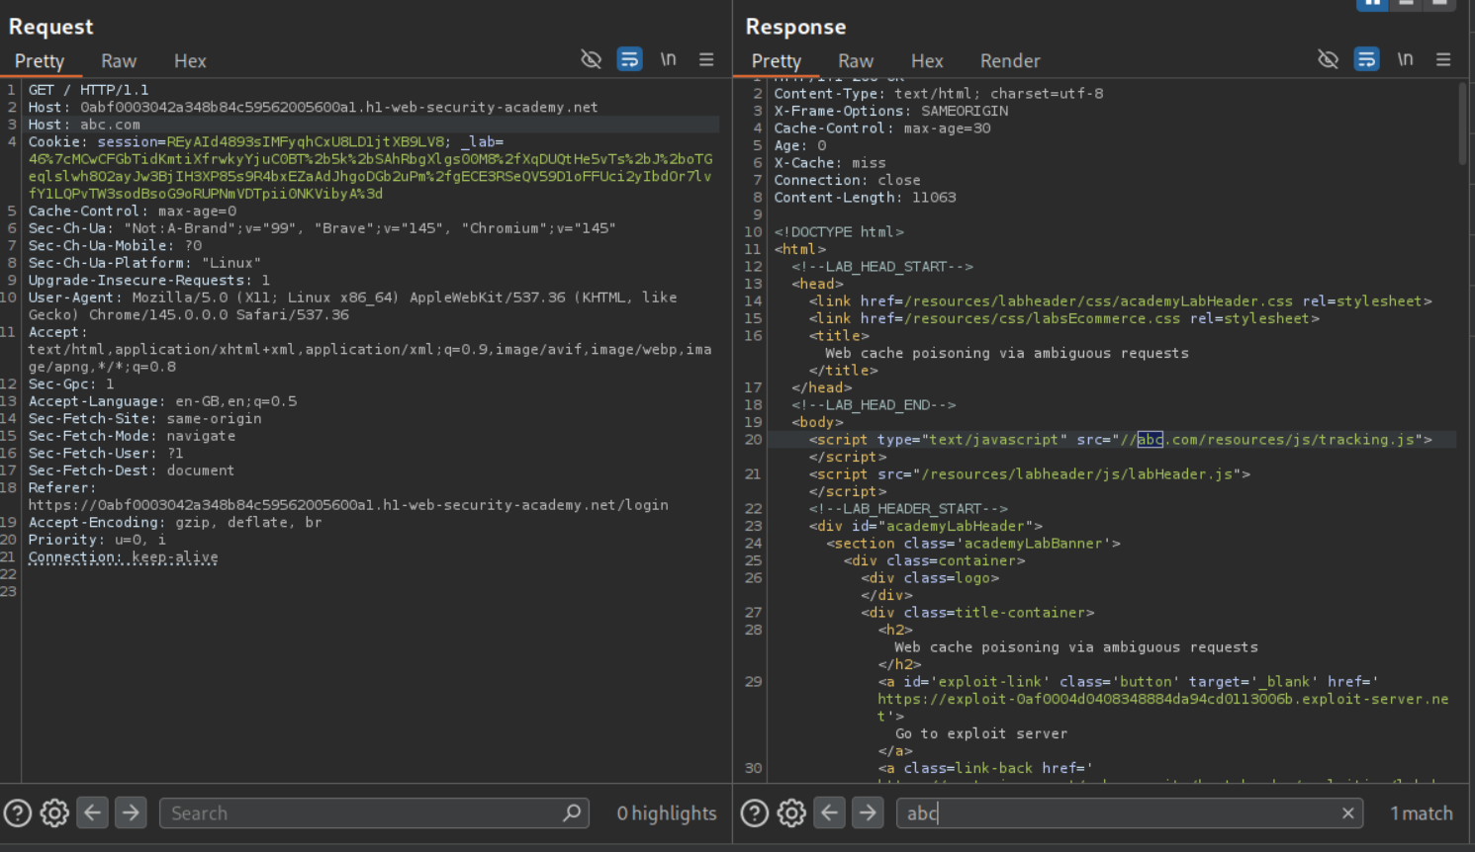Toggle line wrap in Request panel
Viewport: 1475px width, 852px height.
[x=629, y=59]
